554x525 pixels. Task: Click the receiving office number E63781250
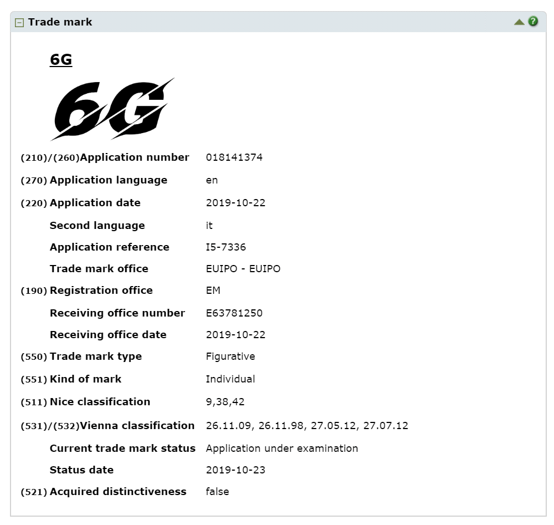point(234,313)
